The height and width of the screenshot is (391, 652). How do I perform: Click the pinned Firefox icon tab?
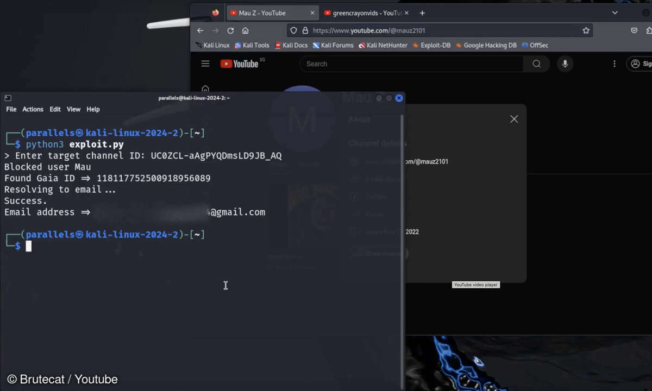pyautogui.click(x=216, y=12)
